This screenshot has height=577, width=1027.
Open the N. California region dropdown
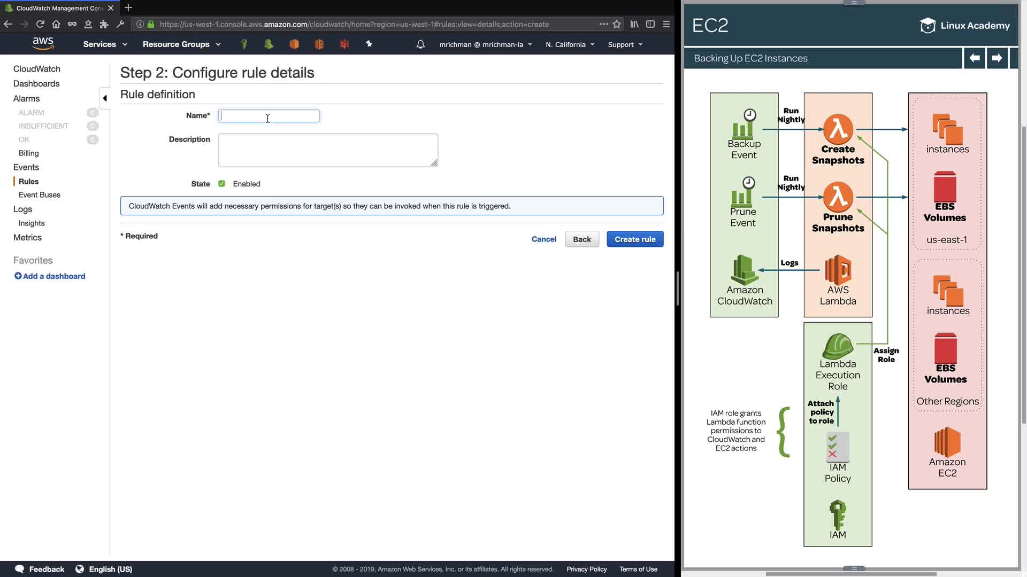(570, 44)
